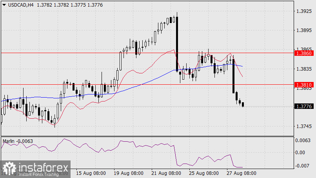Click the Marlin -0.0063 indicator label
Screen dimensions: 316x178
pos(18,141)
